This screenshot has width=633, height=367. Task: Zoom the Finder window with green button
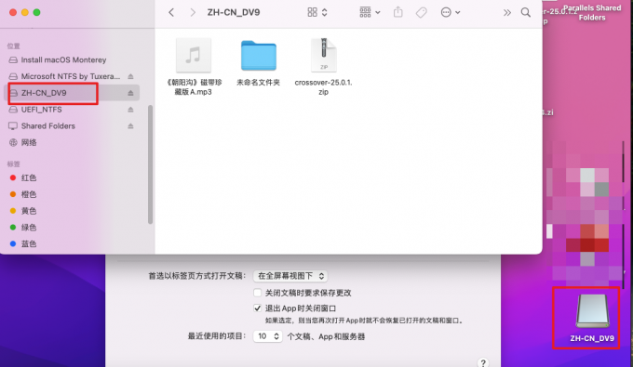[x=36, y=12]
